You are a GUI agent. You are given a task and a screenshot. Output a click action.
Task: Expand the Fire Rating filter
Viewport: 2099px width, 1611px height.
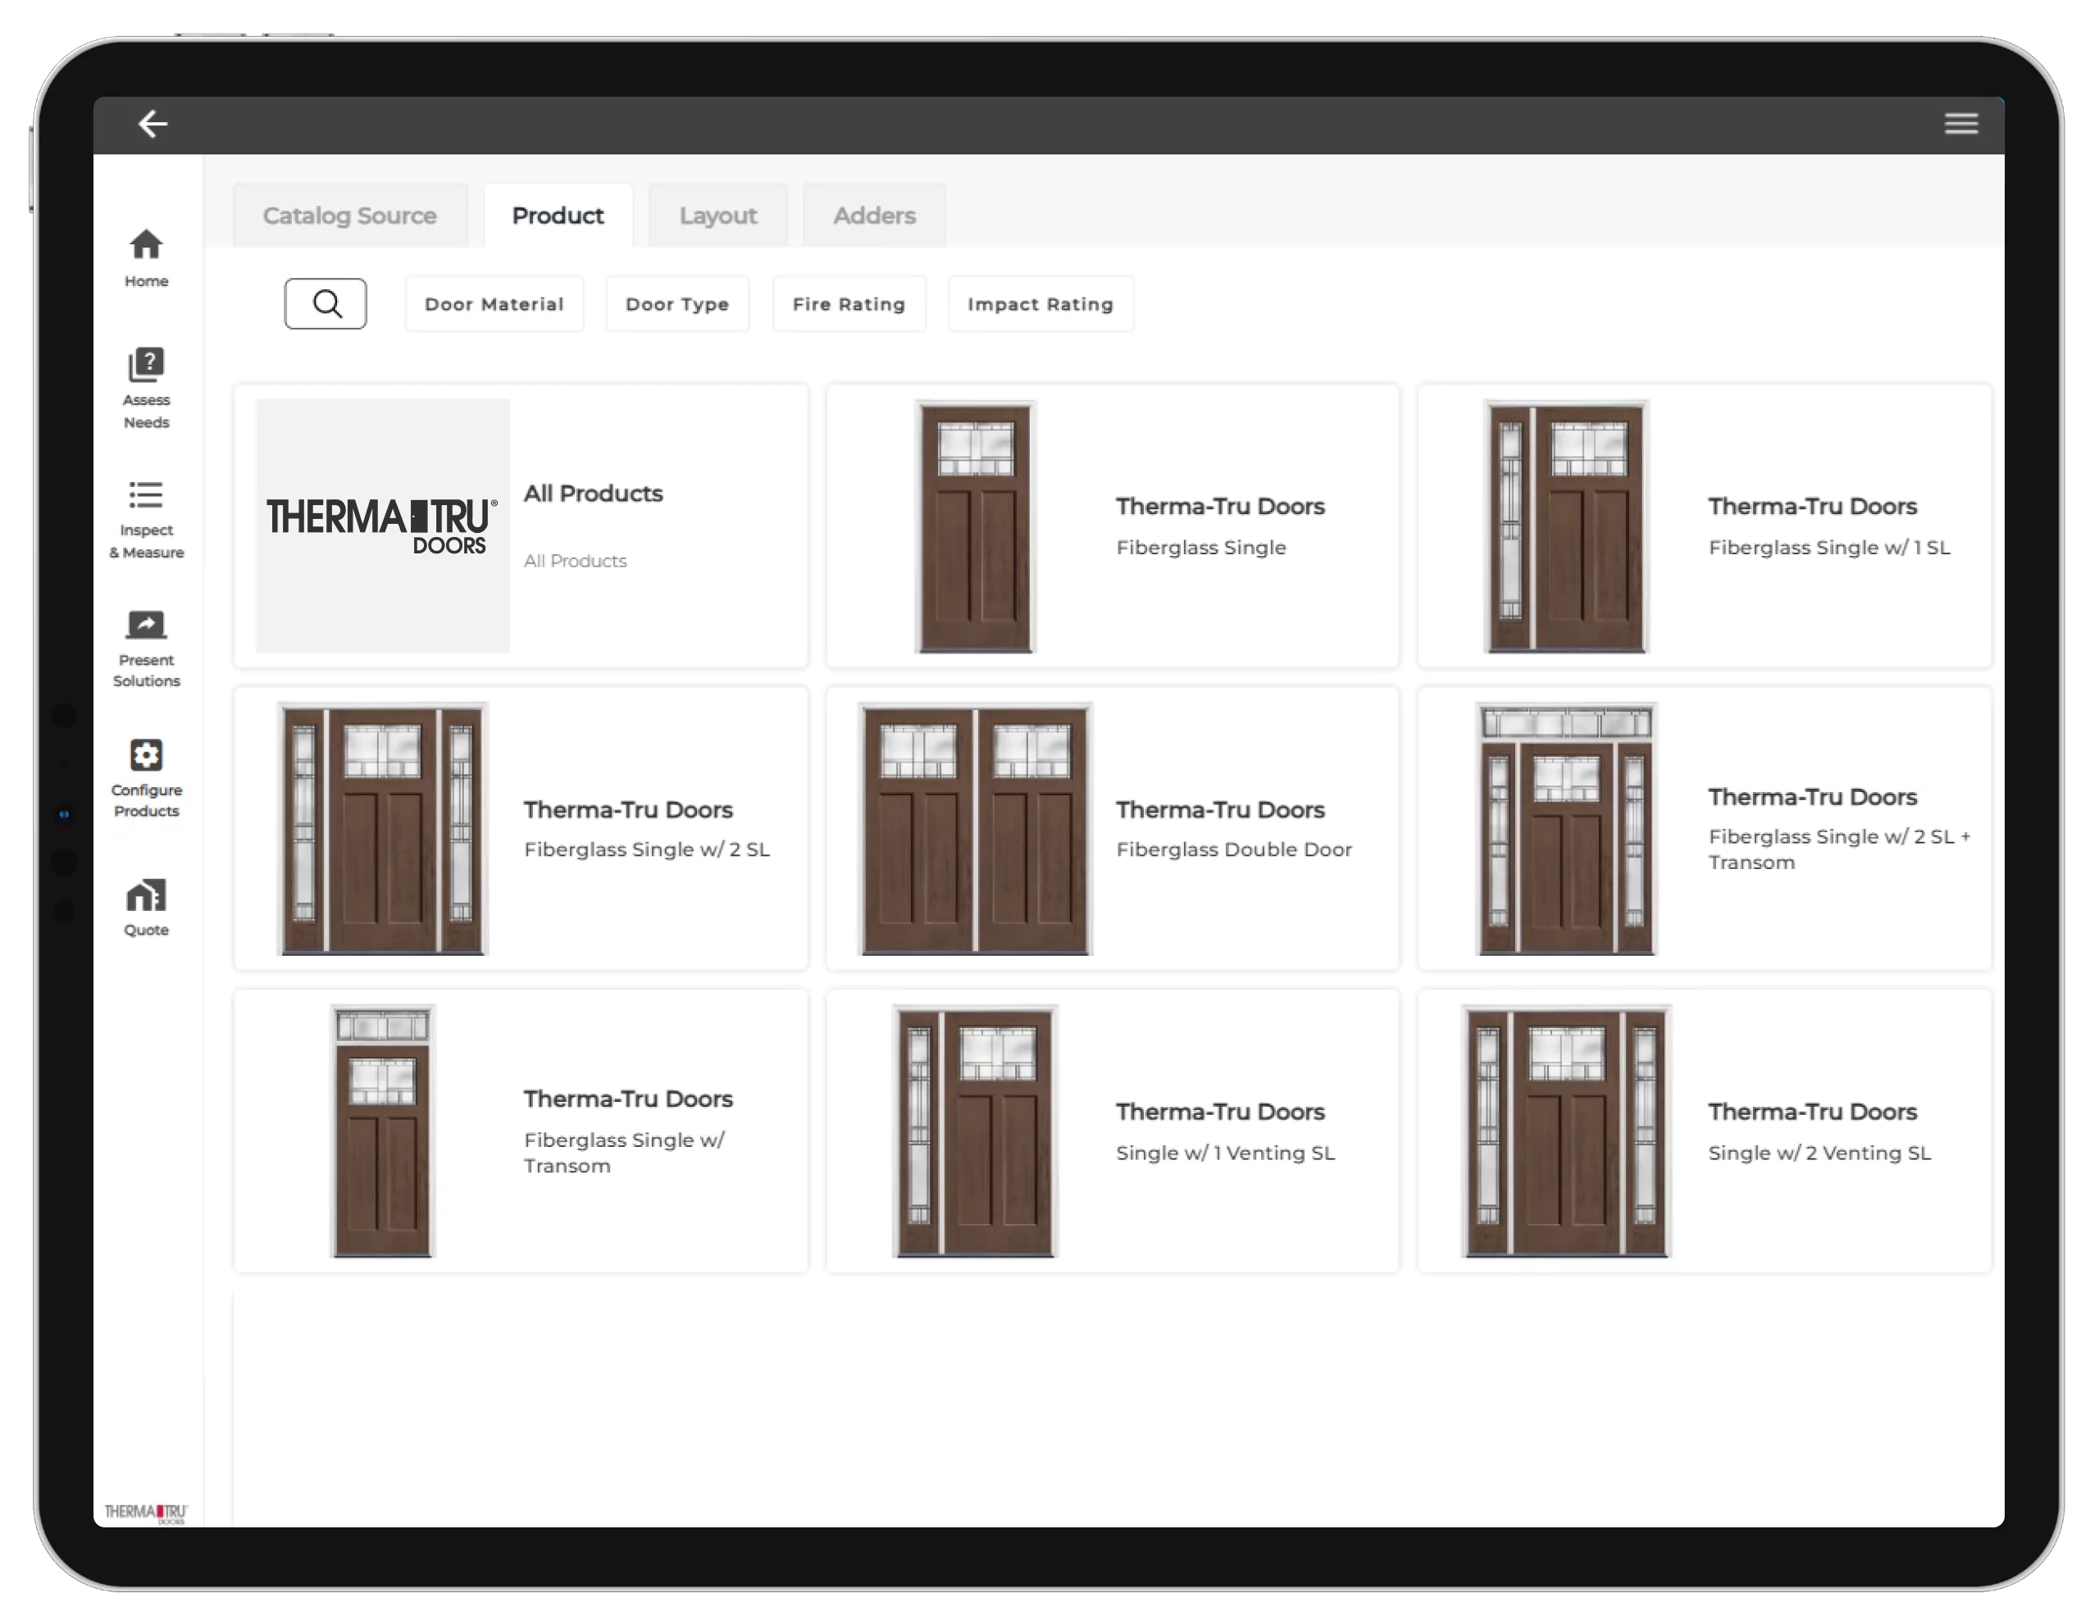[849, 304]
